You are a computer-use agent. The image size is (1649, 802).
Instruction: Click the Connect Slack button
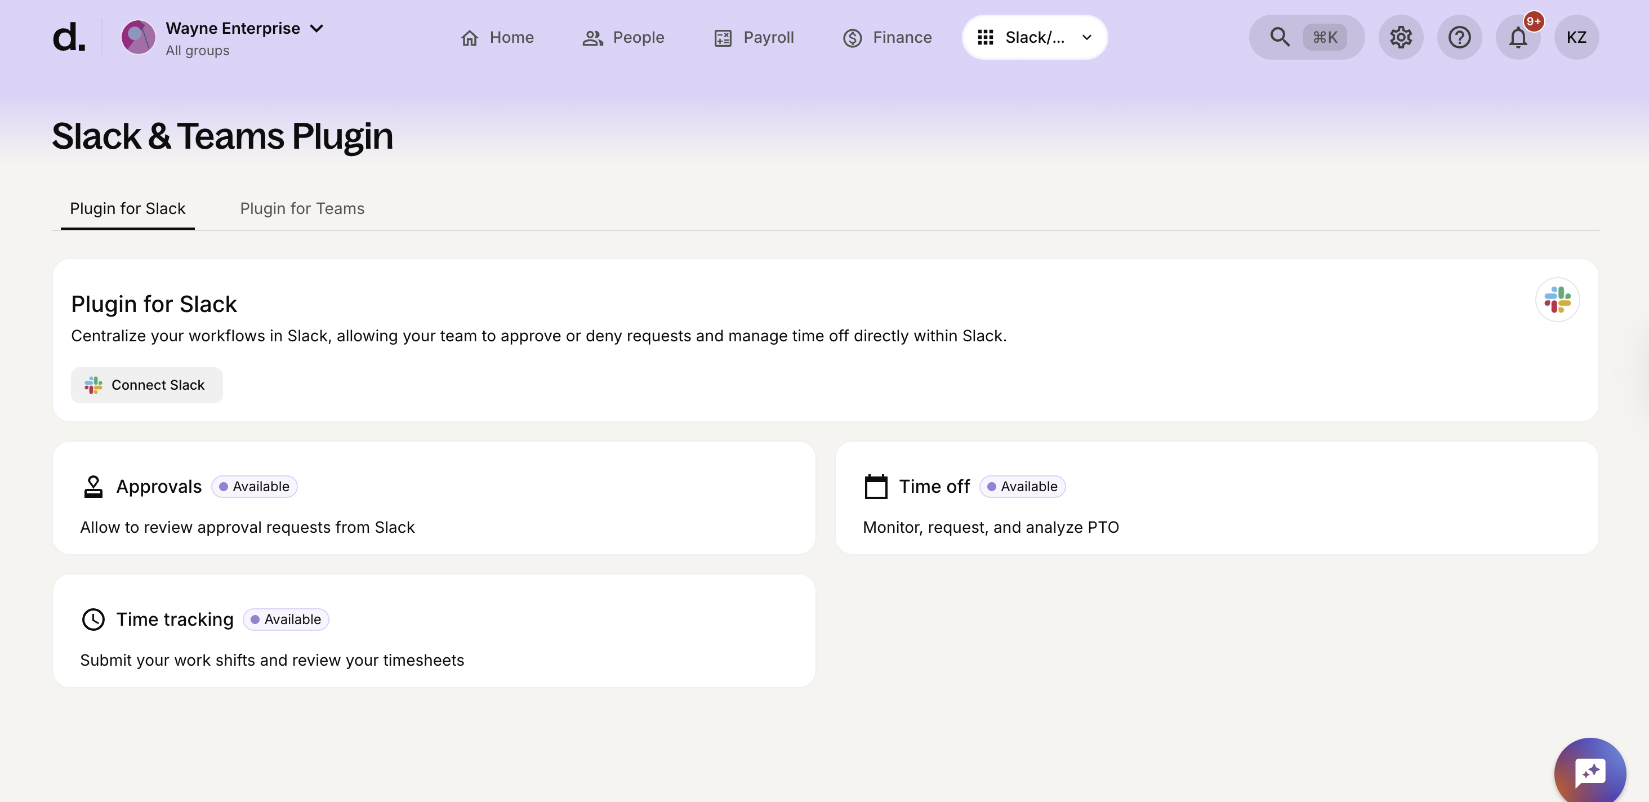pos(146,385)
